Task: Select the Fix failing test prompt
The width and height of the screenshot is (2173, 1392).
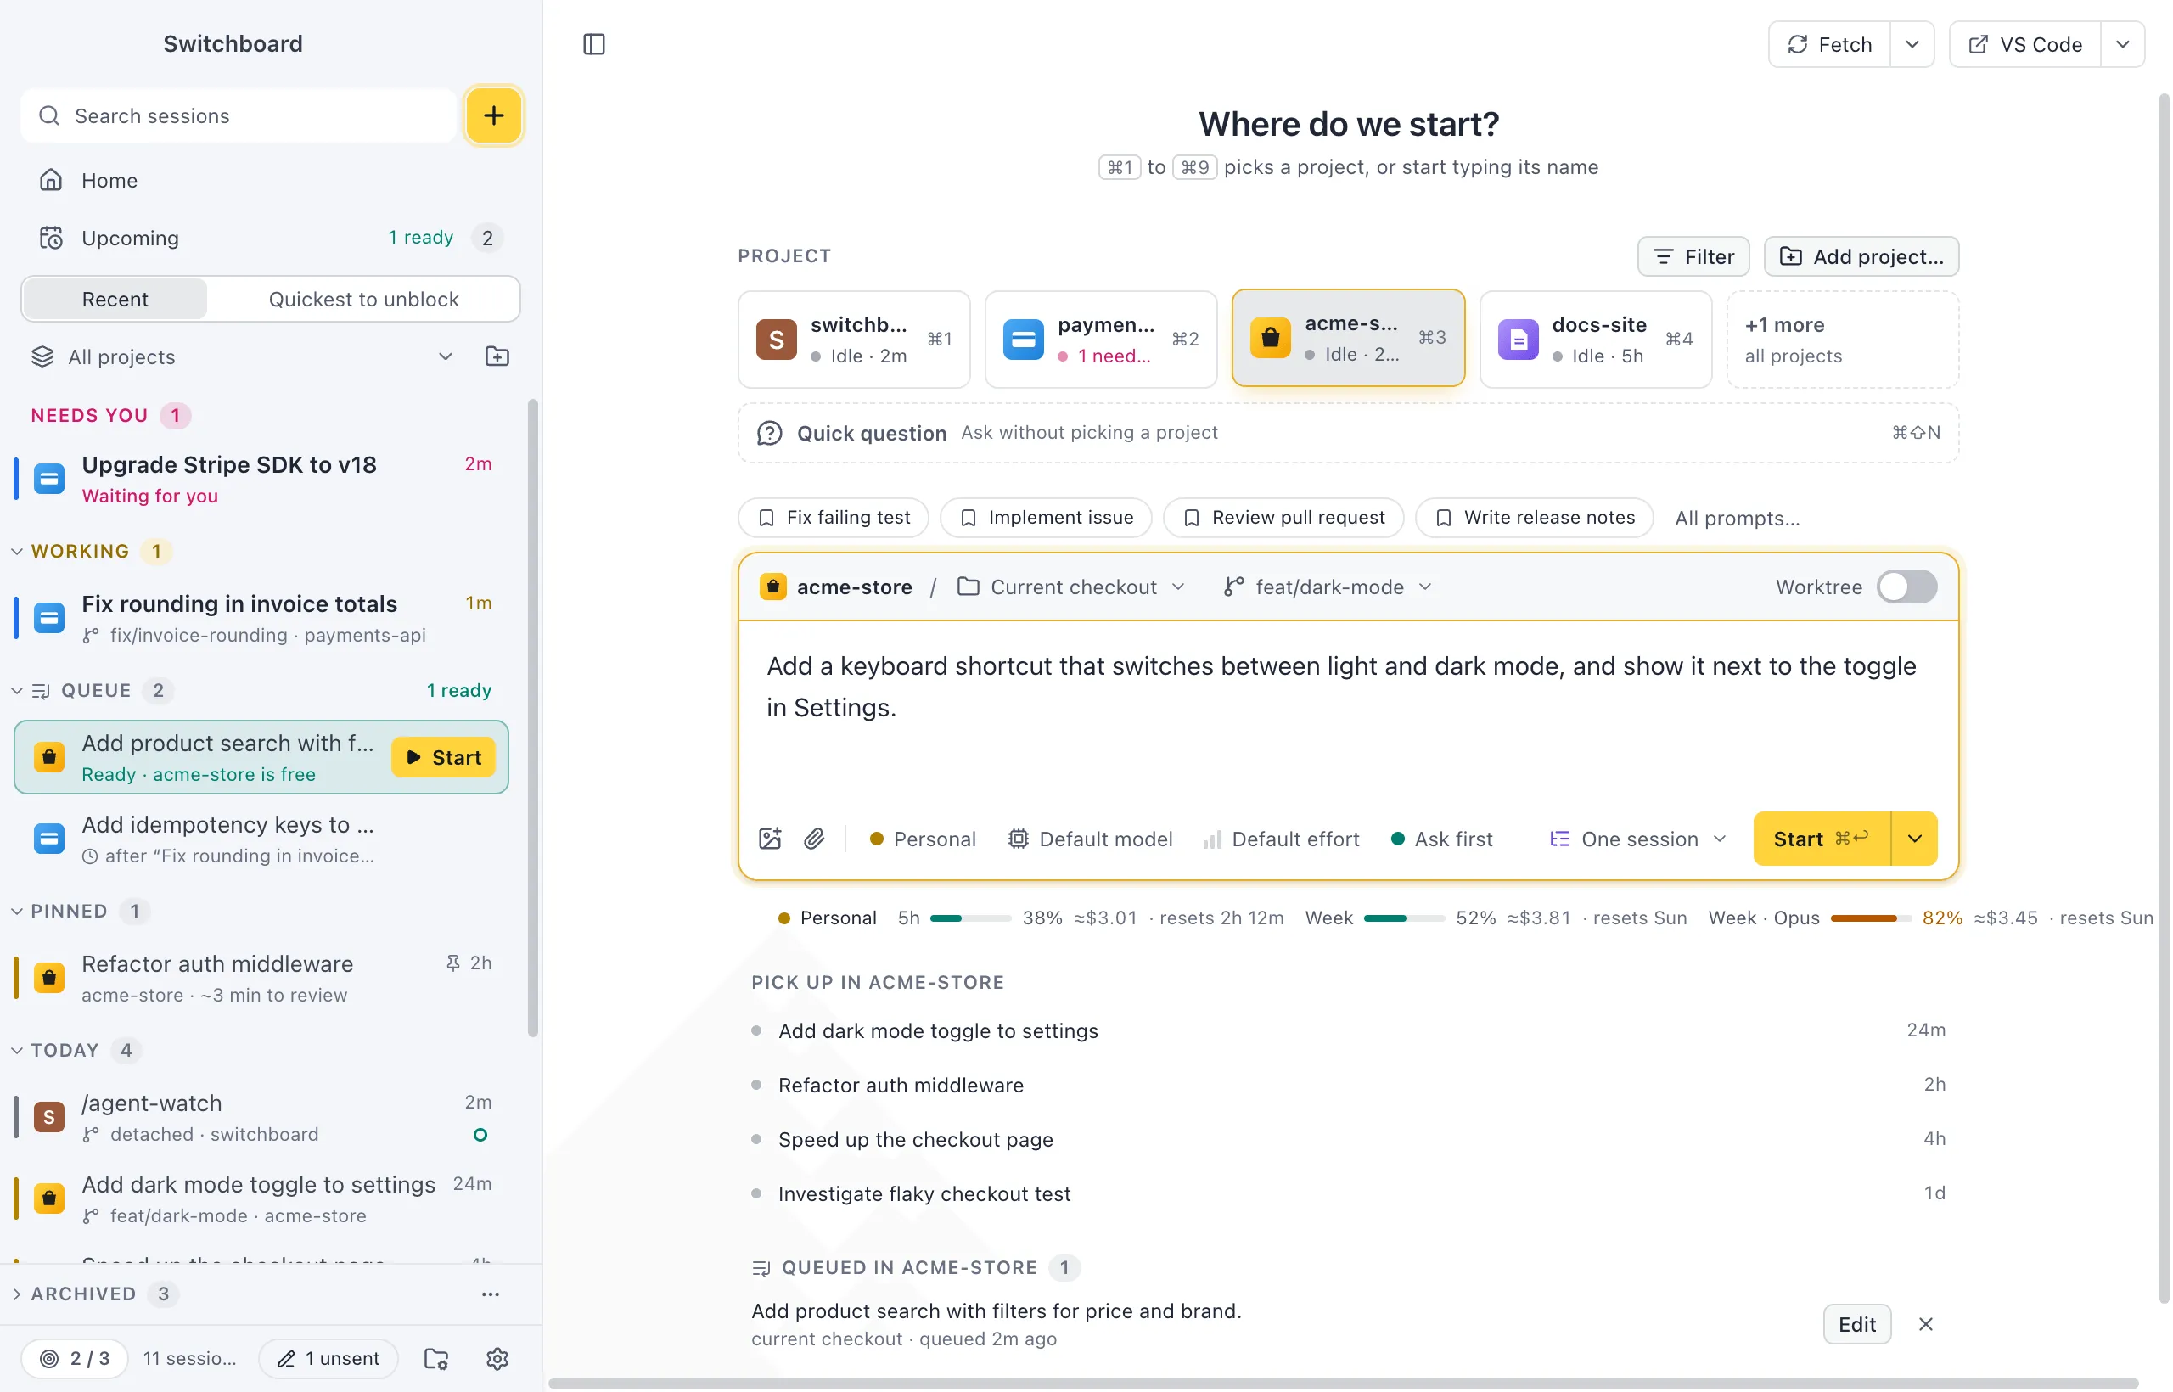Action: coord(833,517)
